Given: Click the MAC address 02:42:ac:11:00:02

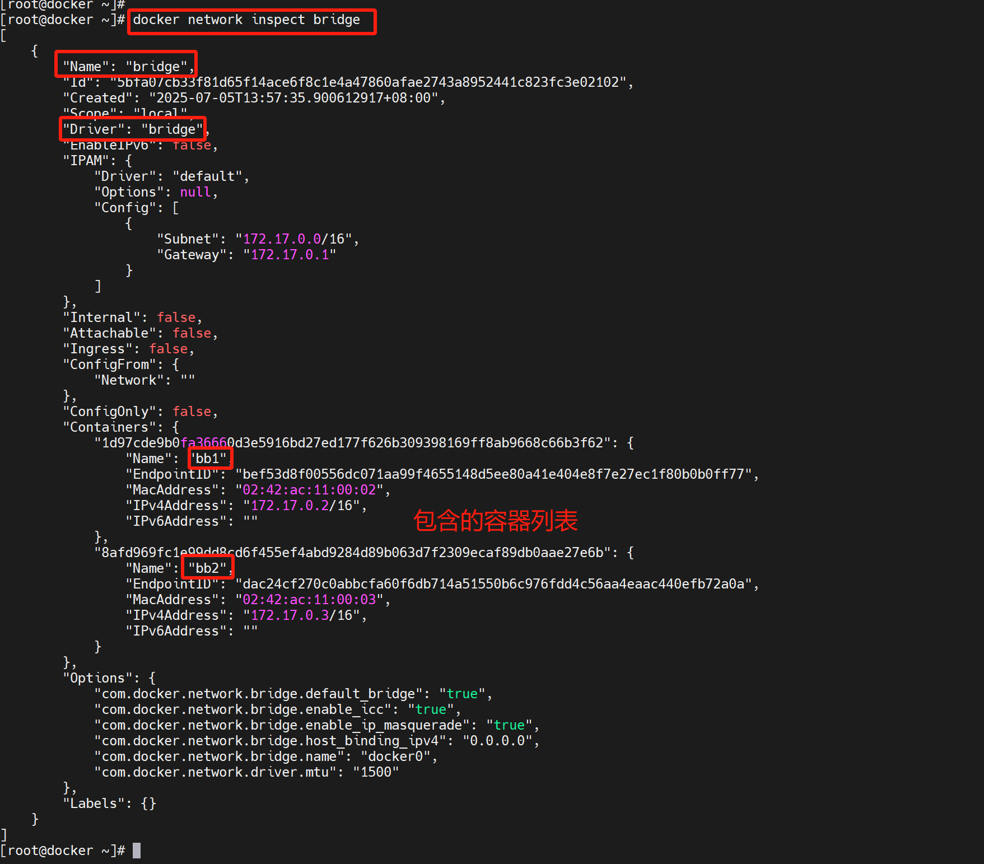Looking at the screenshot, I should [x=309, y=490].
